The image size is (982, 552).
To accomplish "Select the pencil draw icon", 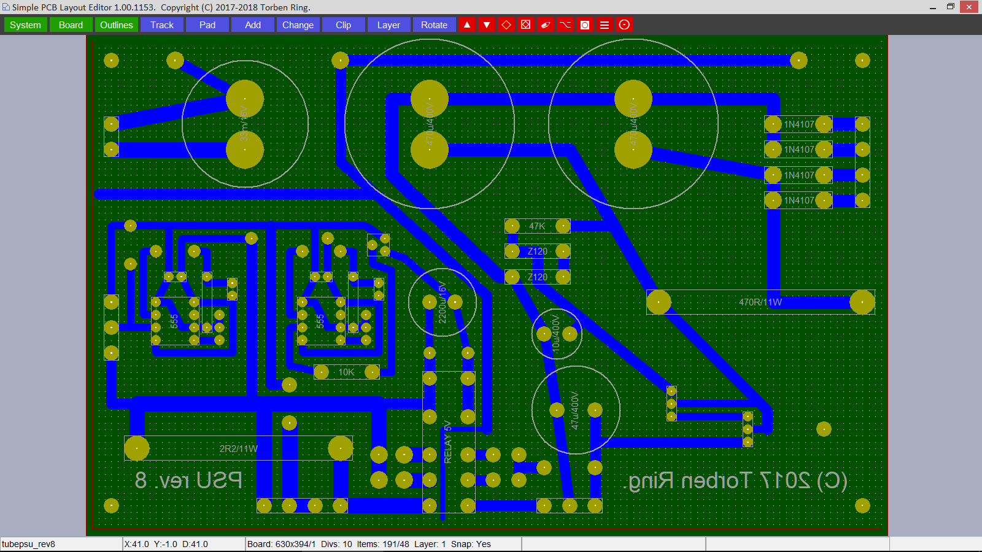I will pos(546,25).
